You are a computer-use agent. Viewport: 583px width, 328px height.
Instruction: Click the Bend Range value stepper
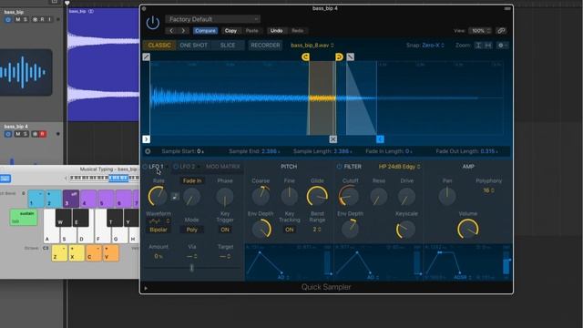[x=317, y=230]
